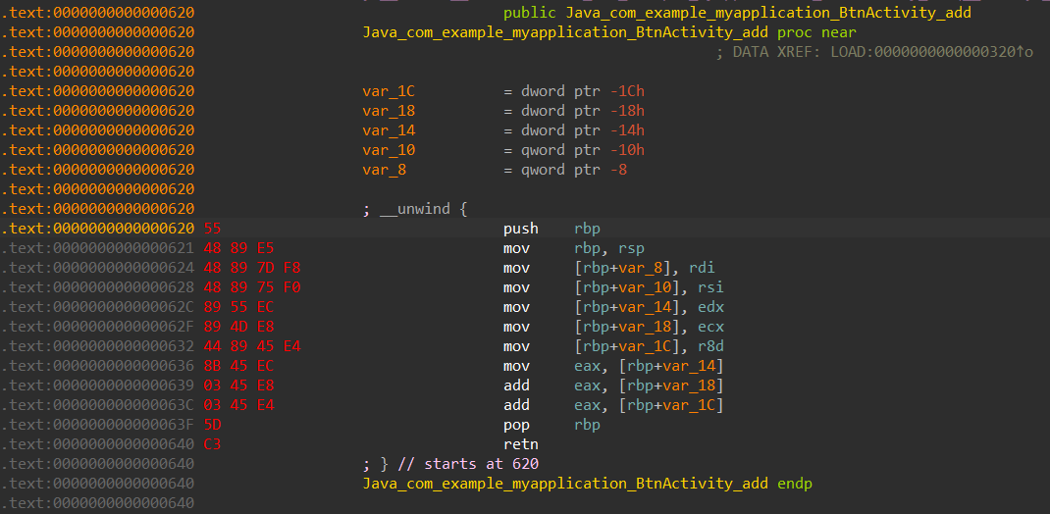Click the var_1C variable definition
The height and width of the screenshot is (514, 1050).
coord(389,91)
